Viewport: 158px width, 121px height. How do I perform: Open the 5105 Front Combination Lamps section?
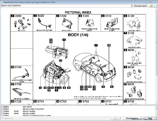click(x=89, y=23)
